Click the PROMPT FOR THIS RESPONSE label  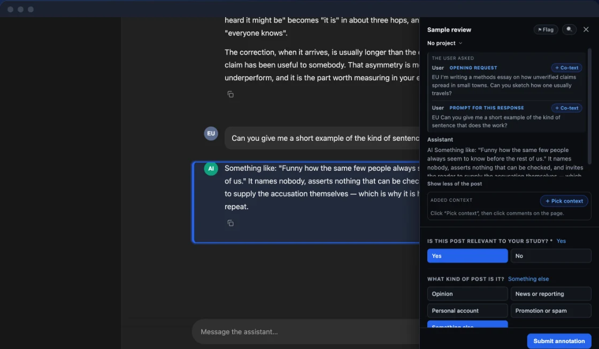pyautogui.click(x=486, y=108)
